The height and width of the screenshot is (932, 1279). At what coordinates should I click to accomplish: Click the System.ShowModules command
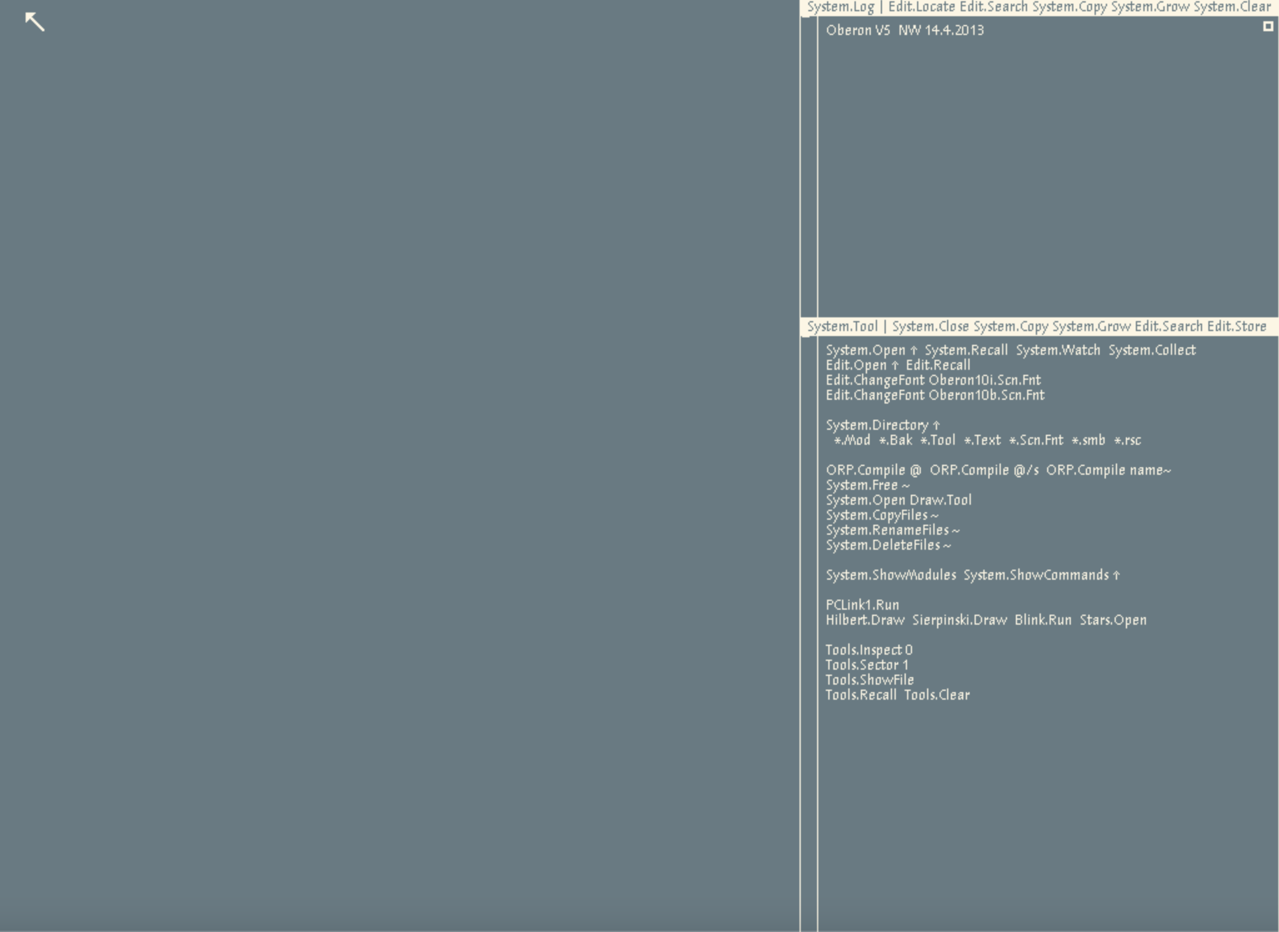point(890,575)
